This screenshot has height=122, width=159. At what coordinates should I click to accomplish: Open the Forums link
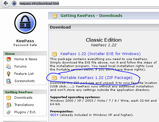[x=20, y=66]
